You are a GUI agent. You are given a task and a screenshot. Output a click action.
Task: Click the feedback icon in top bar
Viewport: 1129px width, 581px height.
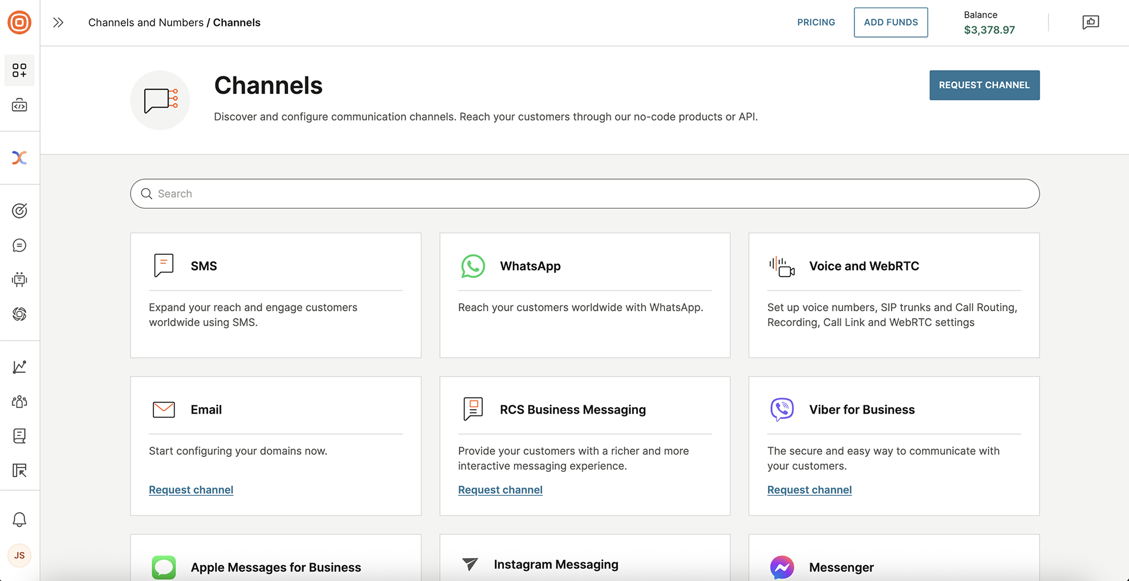(1090, 22)
